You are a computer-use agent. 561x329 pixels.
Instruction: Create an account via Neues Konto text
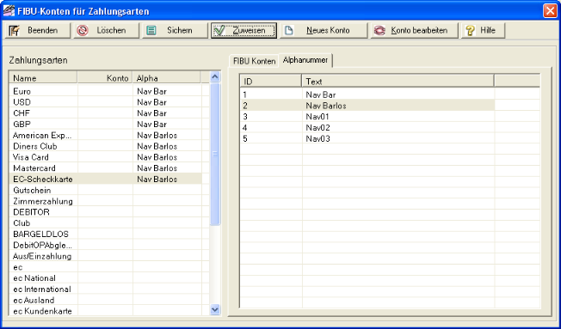point(328,31)
